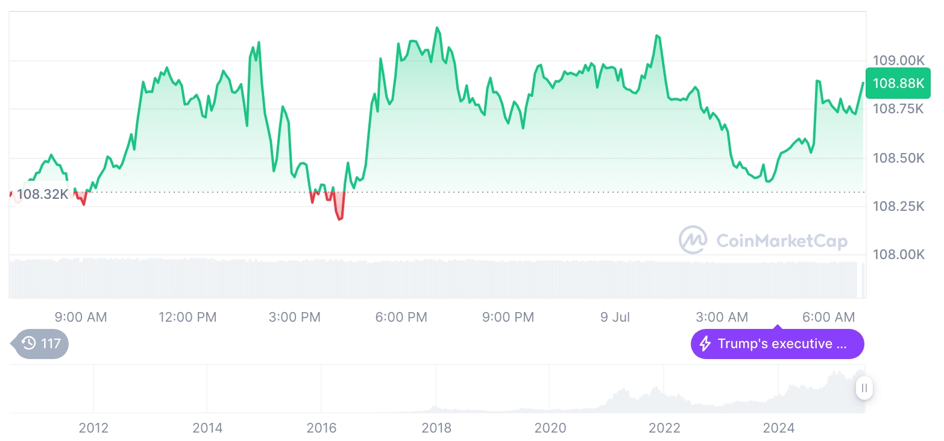Screen dimensions: 944x441
Task: Click the red dip below the baseline near 4 PM
Action: tap(340, 212)
